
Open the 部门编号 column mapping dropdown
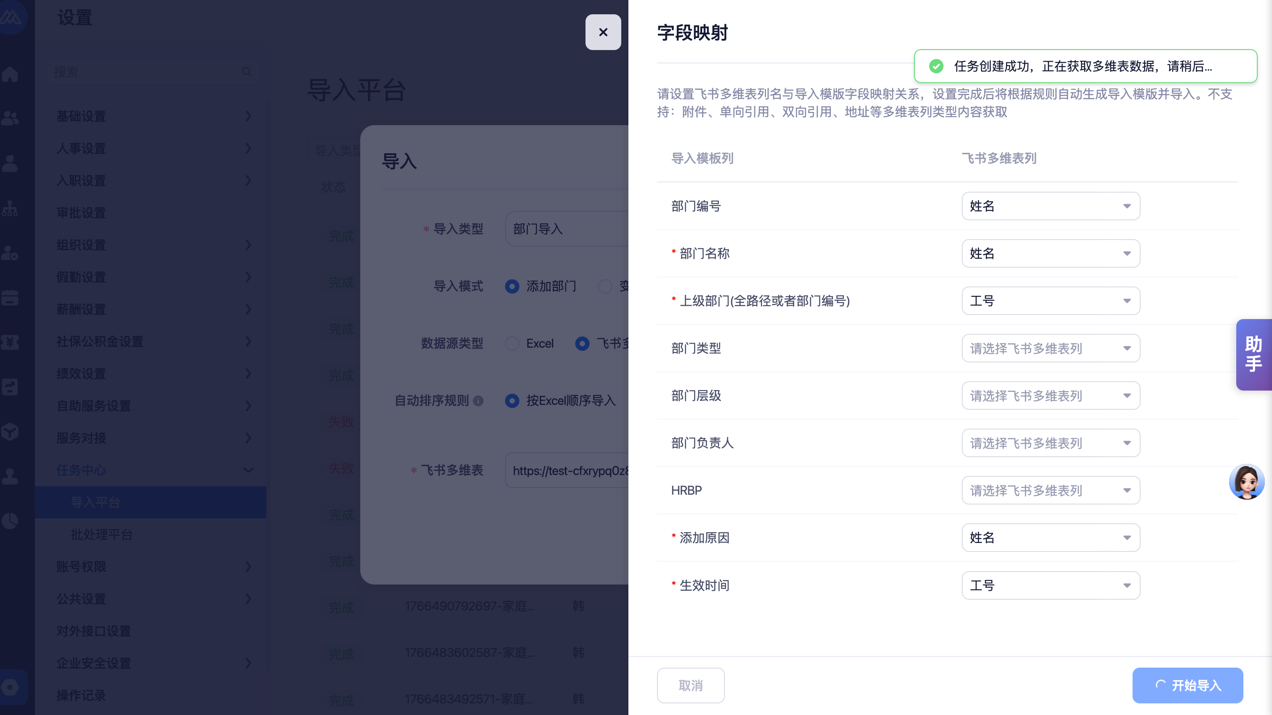tap(1050, 206)
